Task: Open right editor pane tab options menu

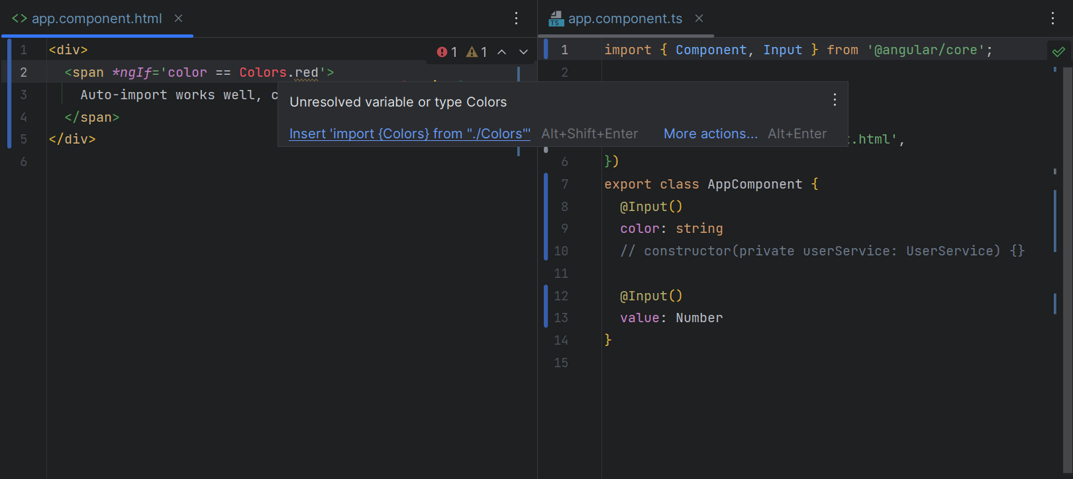Action: [1052, 19]
